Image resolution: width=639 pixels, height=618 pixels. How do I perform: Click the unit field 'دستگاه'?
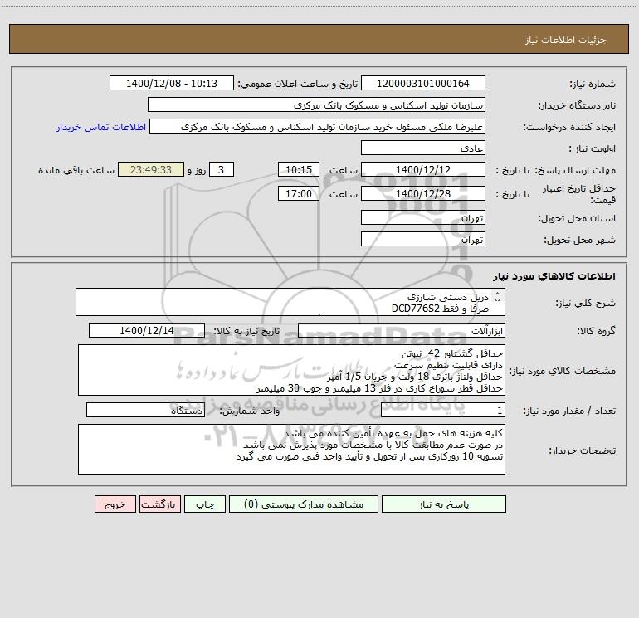[x=145, y=410]
